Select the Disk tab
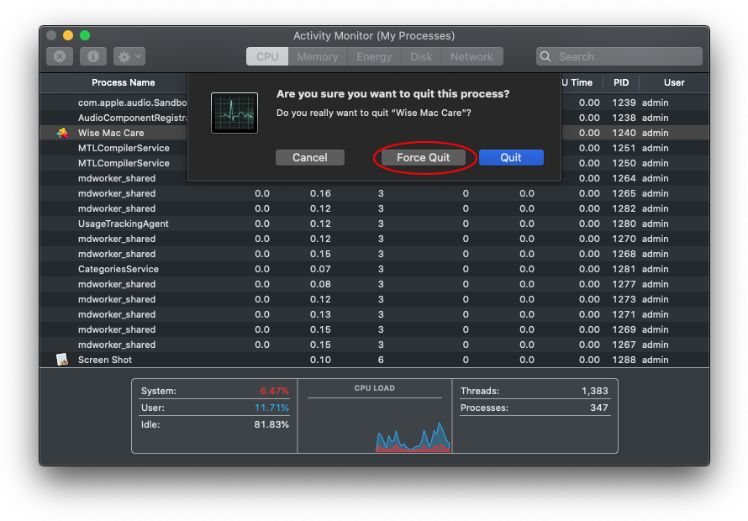 [421, 57]
